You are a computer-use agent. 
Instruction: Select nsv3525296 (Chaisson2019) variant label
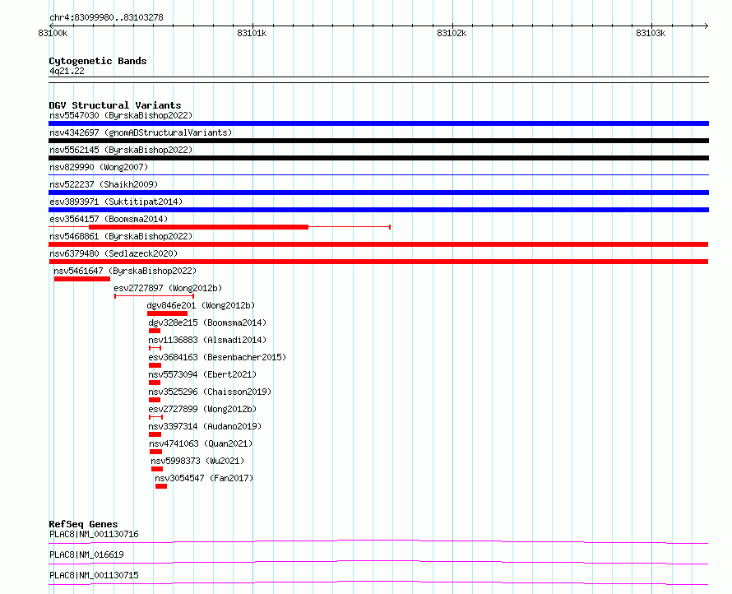point(210,392)
